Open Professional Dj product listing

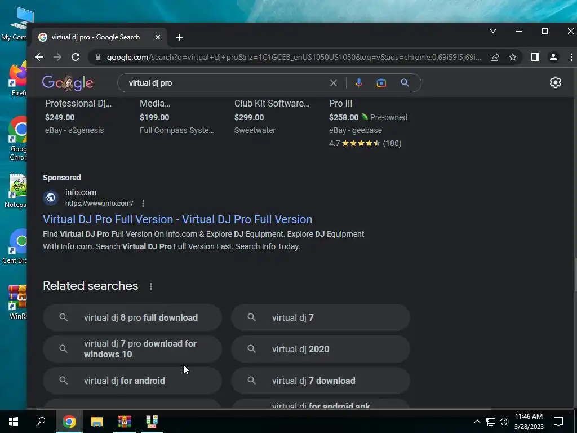tap(78, 104)
